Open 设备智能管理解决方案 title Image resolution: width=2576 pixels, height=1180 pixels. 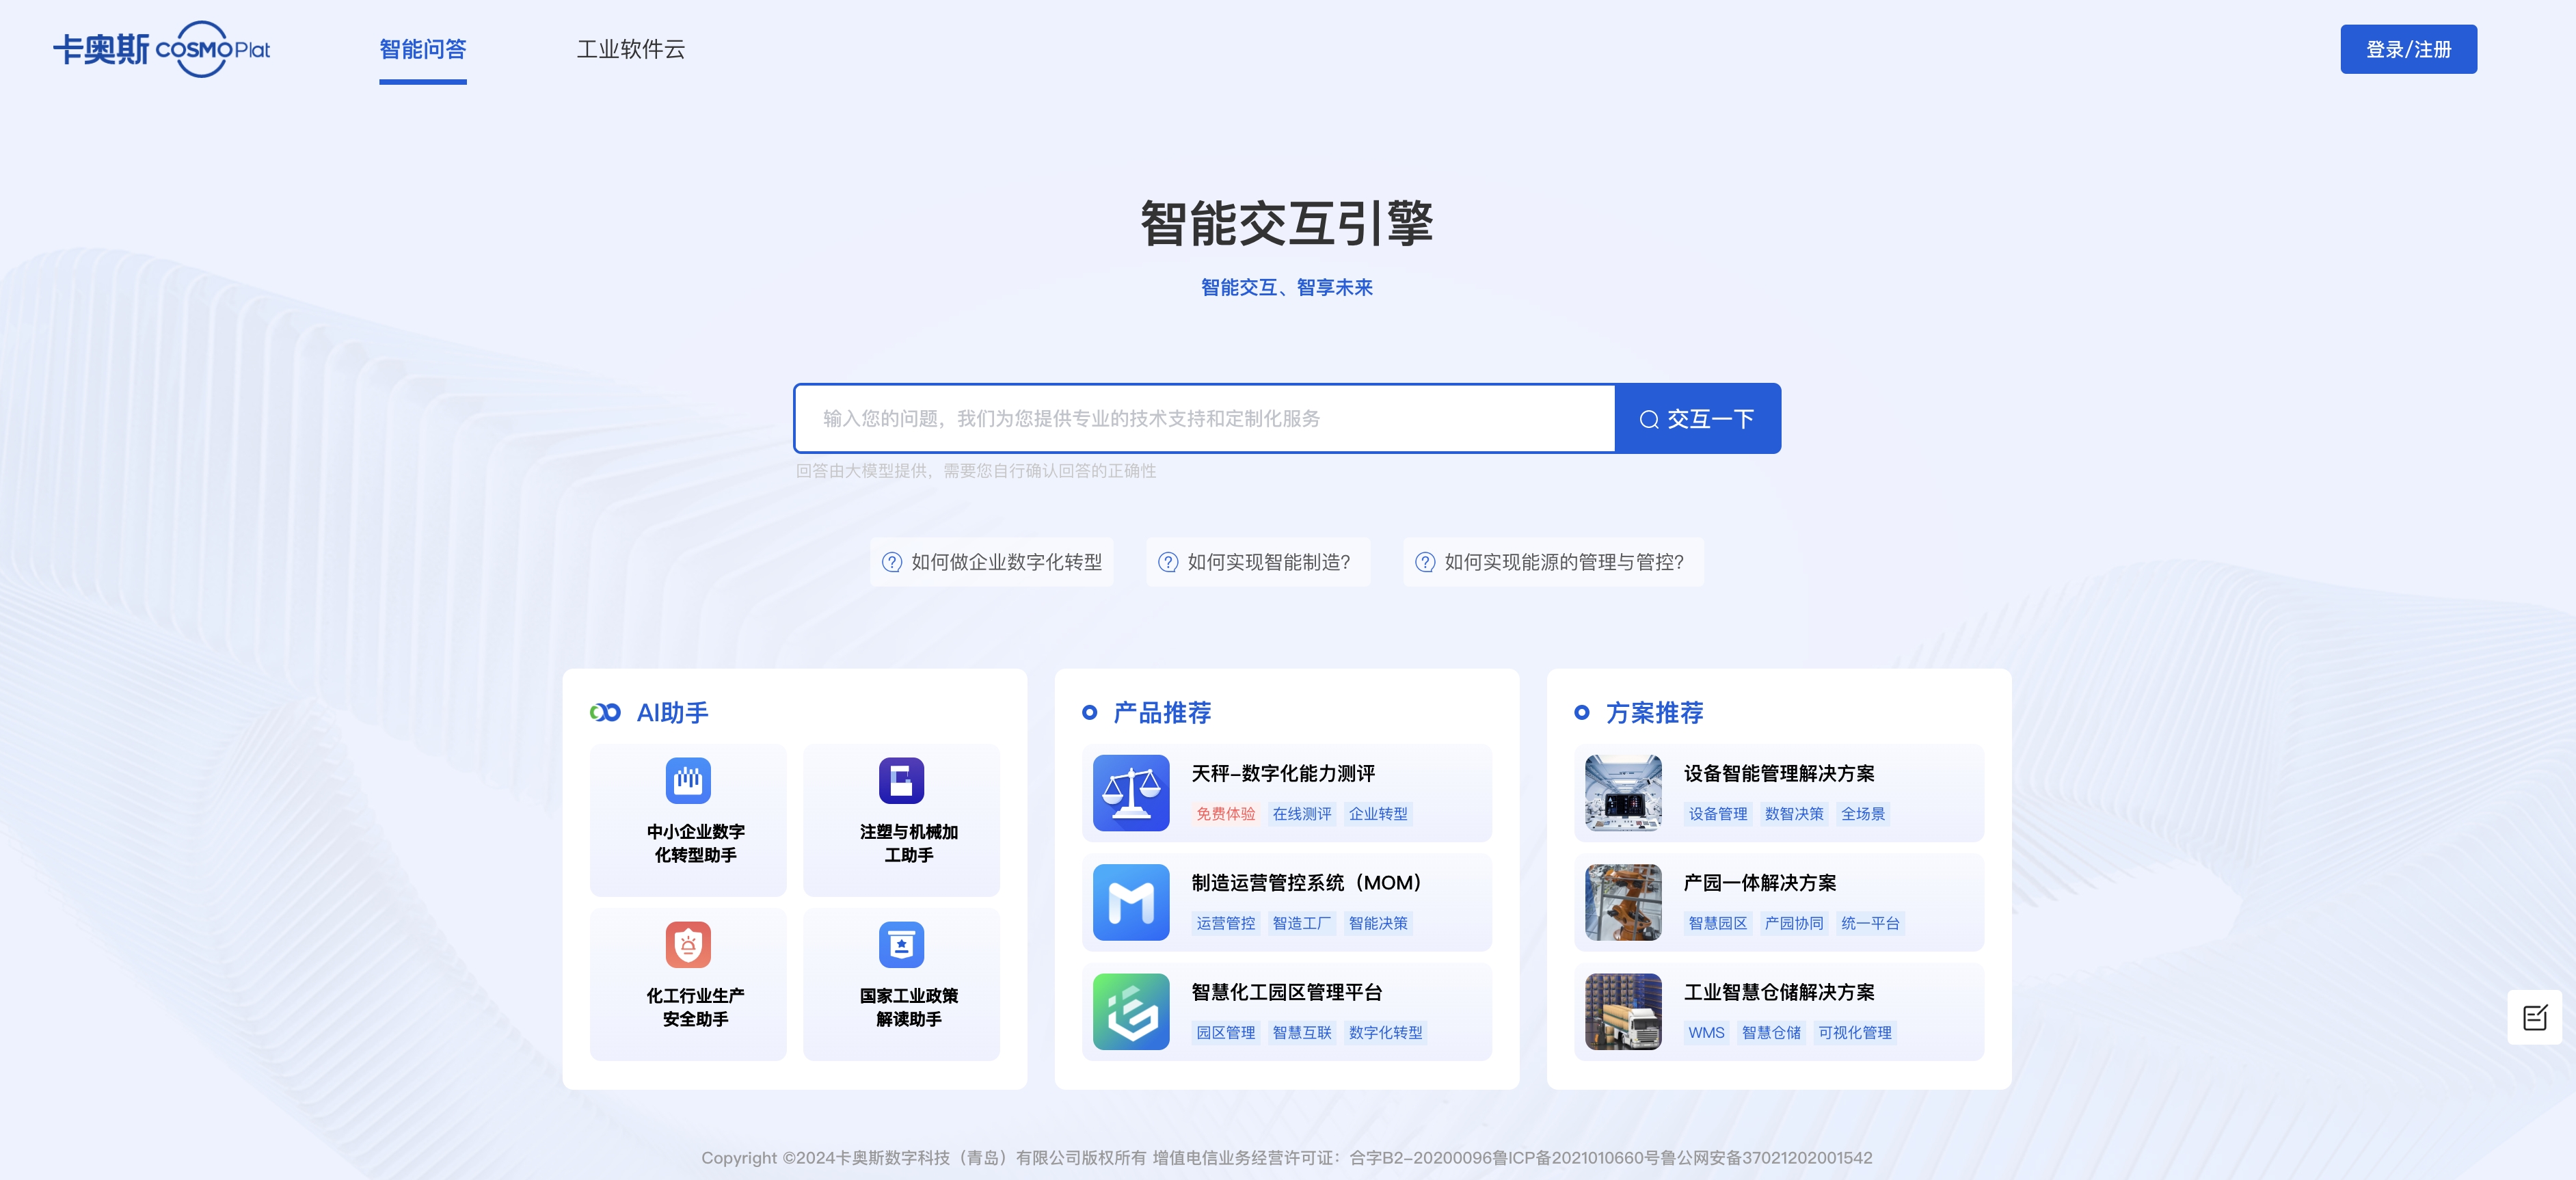pos(1779,773)
